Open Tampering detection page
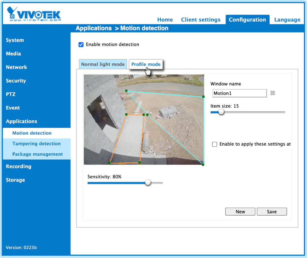The image size is (307, 258). click(37, 144)
